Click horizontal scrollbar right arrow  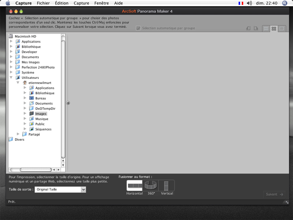(x=59, y=170)
